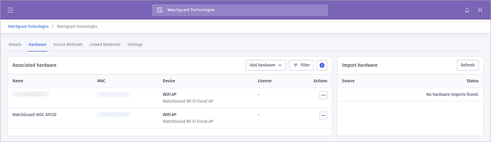This screenshot has height=142, width=491.
Task: Open the Settings tab
Action: click(135, 44)
